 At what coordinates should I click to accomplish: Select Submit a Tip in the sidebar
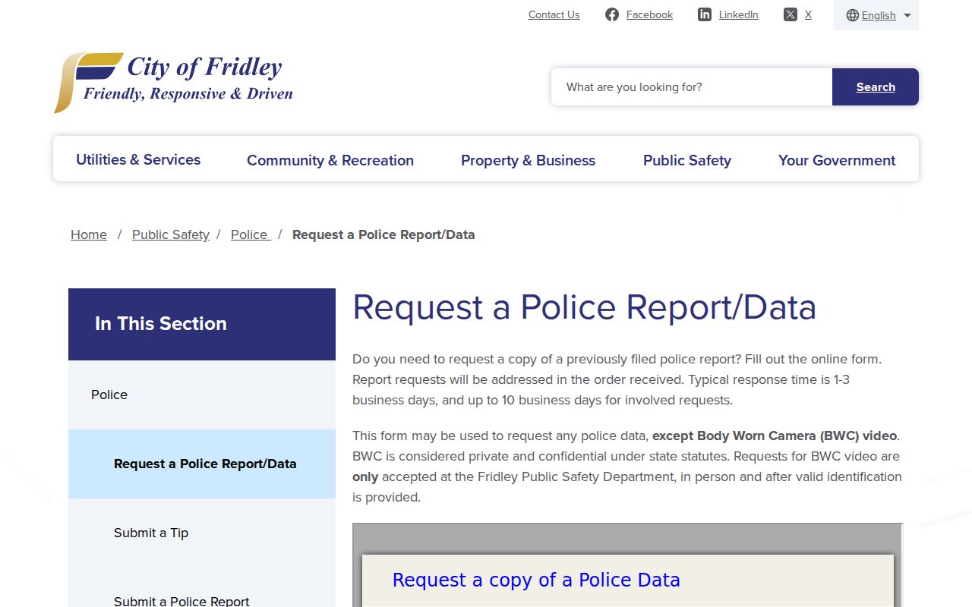(x=202, y=533)
